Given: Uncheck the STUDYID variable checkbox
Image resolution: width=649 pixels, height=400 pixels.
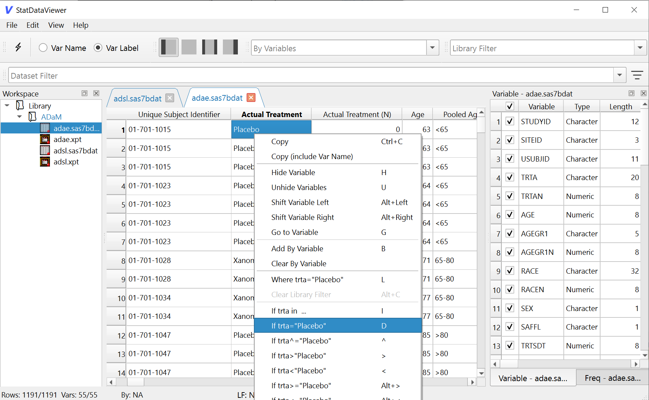Looking at the screenshot, I should coord(510,121).
